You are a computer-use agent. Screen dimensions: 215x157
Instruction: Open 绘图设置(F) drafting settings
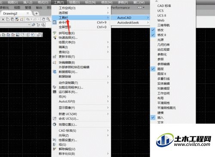pyautogui.click(x=81, y=140)
